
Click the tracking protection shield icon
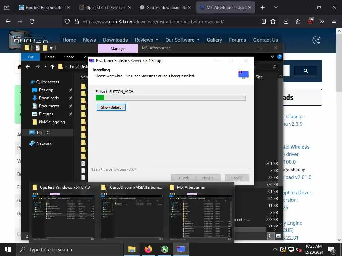67,21
